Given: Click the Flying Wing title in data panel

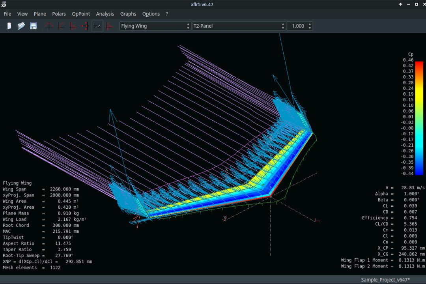Looking at the screenshot, I should point(17,183).
